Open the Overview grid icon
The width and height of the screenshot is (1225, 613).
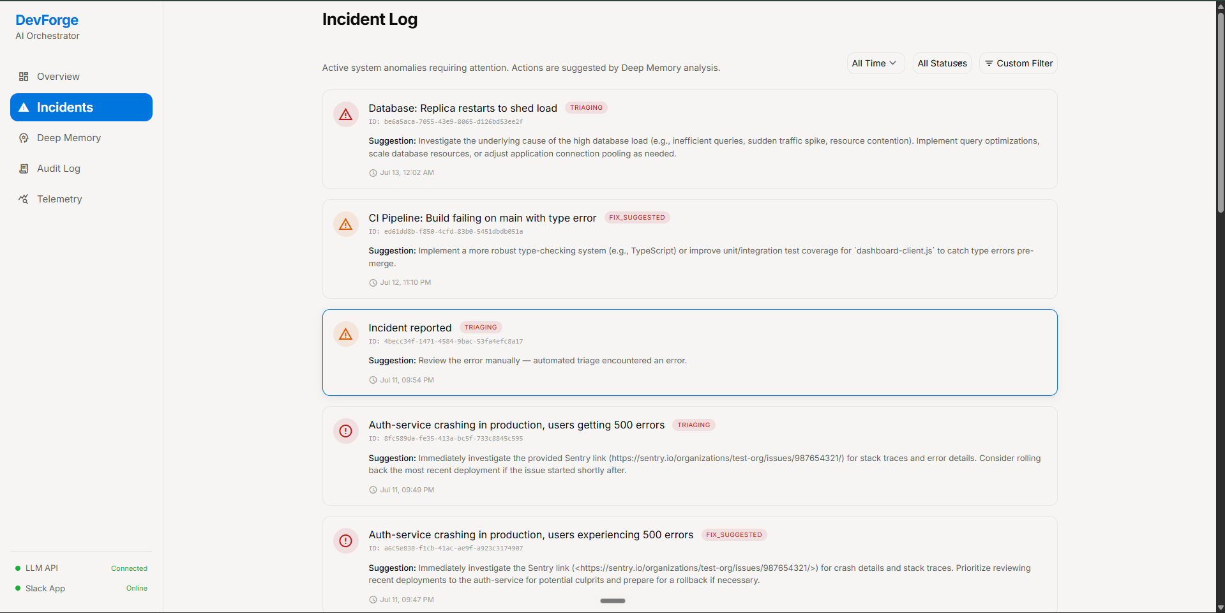point(24,77)
